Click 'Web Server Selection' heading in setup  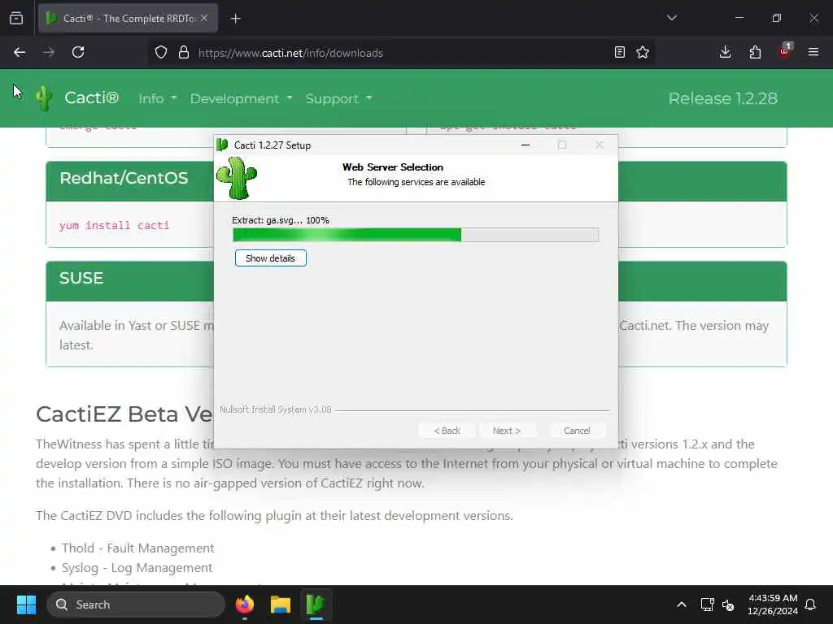click(x=393, y=167)
